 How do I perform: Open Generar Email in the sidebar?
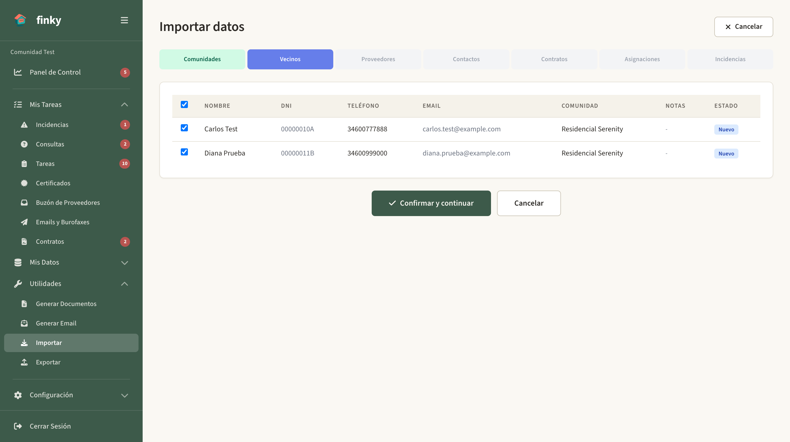point(71,323)
